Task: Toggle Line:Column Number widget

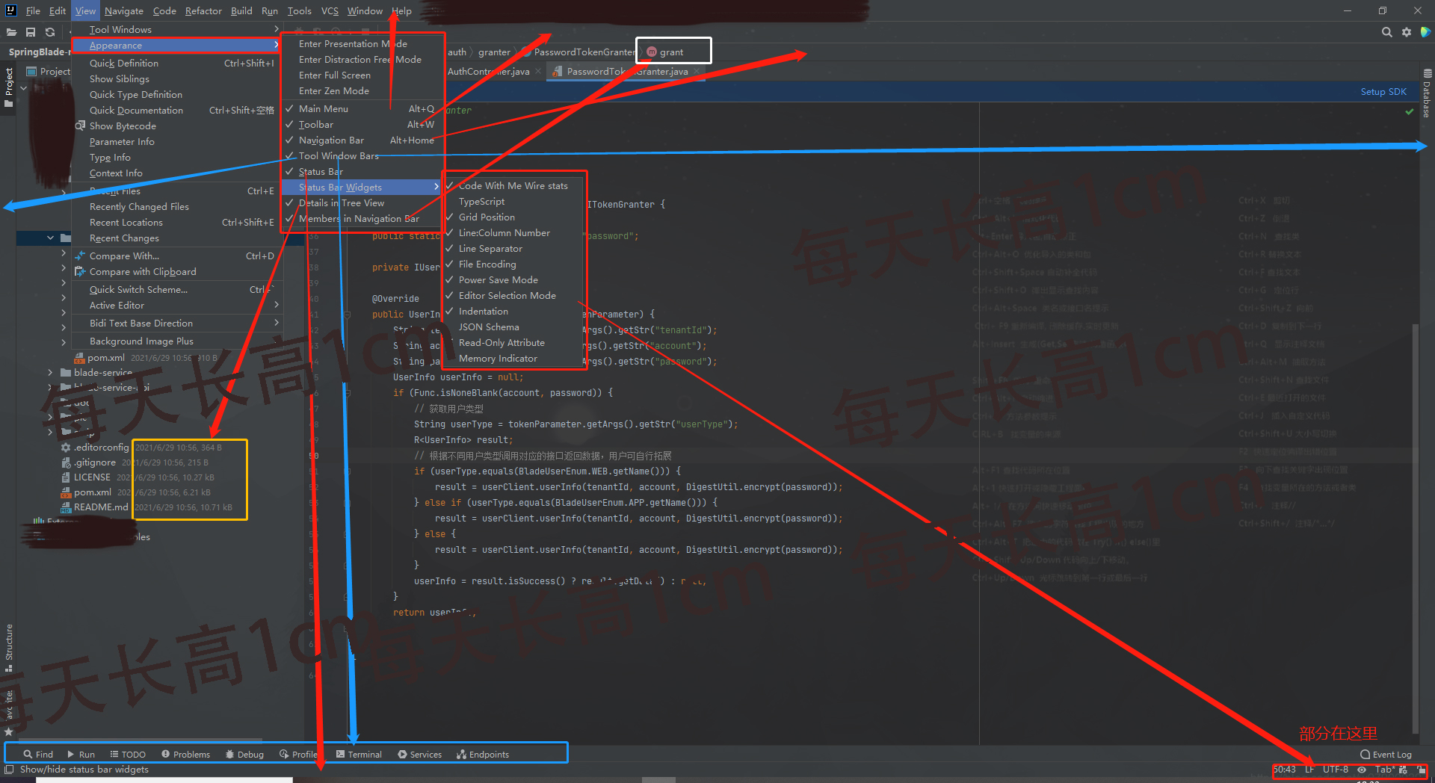Action: pos(514,233)
